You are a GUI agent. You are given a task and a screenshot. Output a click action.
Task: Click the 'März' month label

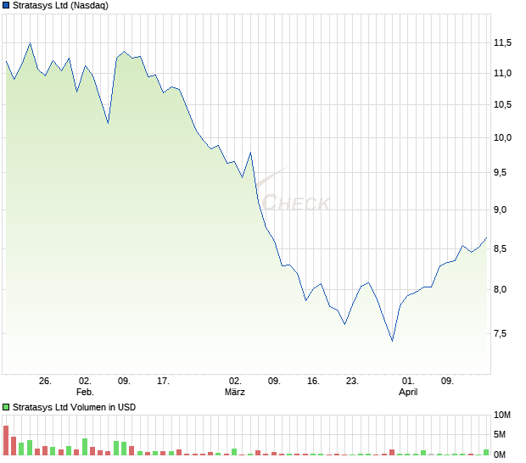pyautogui.click(x=235, y=392)
